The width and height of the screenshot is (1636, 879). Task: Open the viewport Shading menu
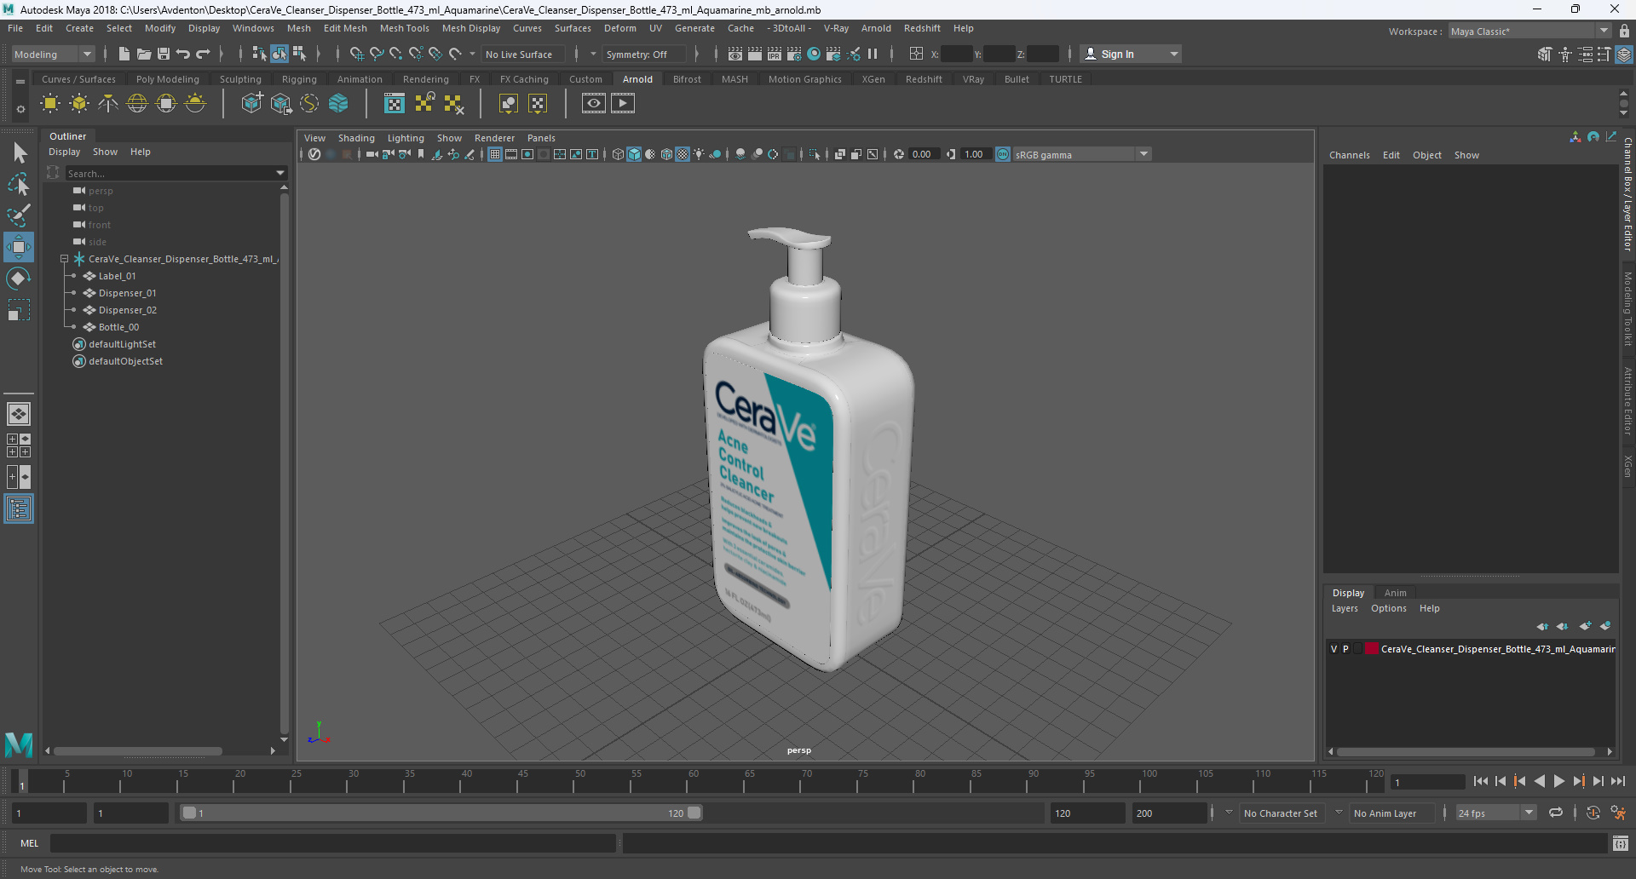point(356,138)
